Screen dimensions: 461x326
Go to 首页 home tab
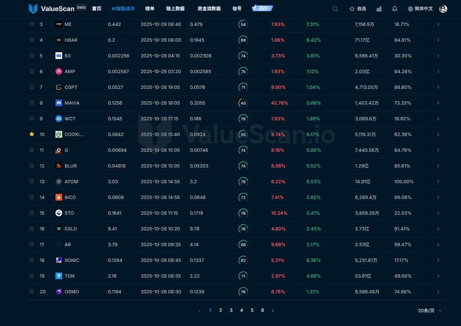click(96, 9)
